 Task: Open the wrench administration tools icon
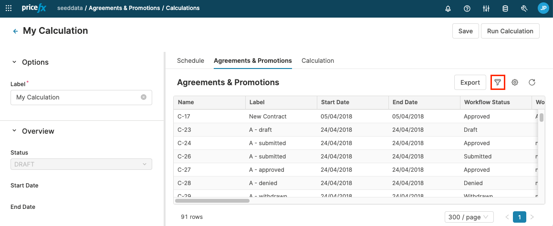(x=524, y=9)
